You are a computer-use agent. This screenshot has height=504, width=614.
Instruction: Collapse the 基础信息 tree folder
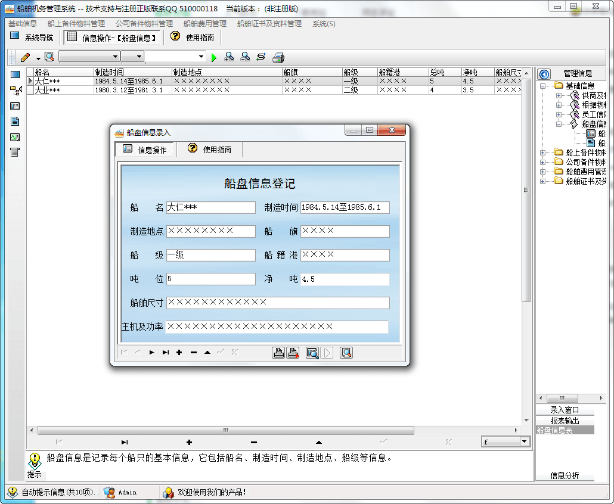click(x=543, y=86)
